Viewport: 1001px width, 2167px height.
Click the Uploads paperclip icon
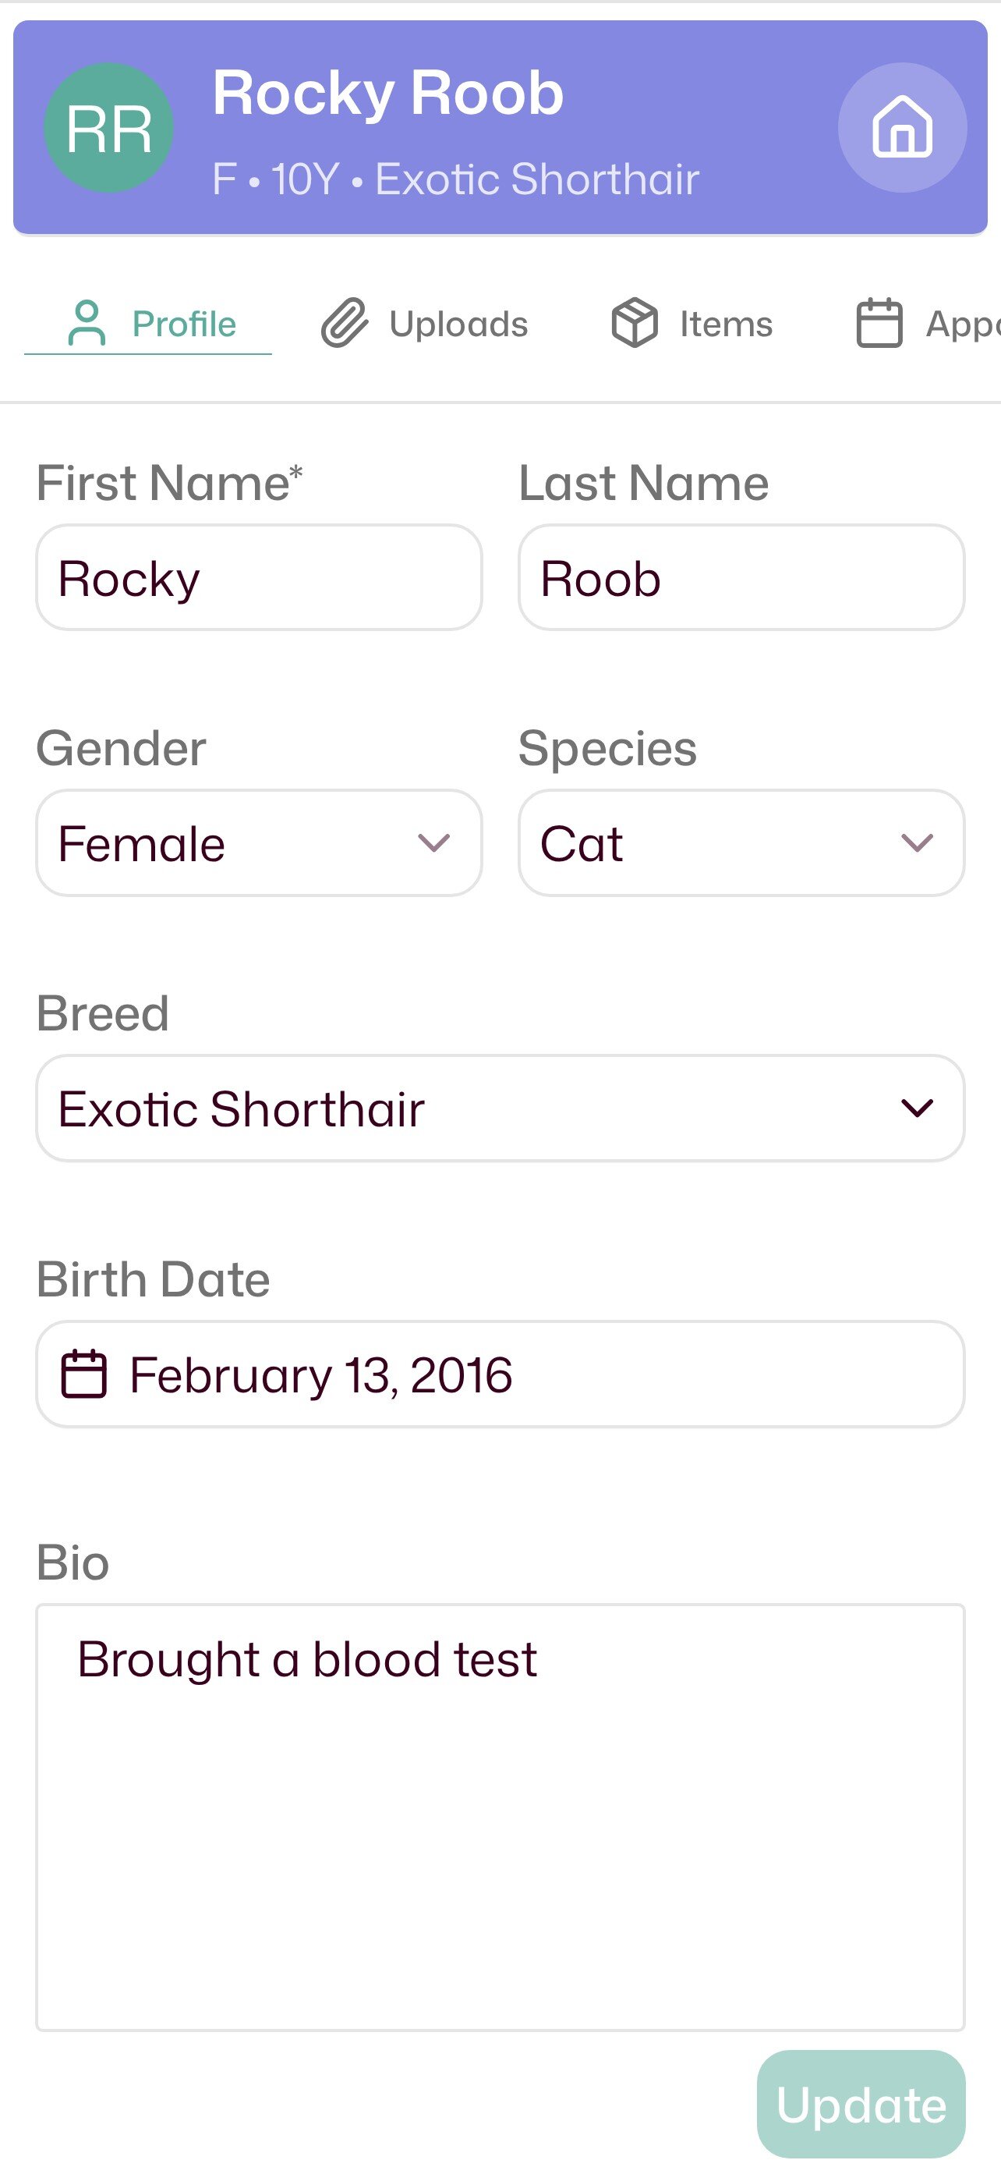345,324
